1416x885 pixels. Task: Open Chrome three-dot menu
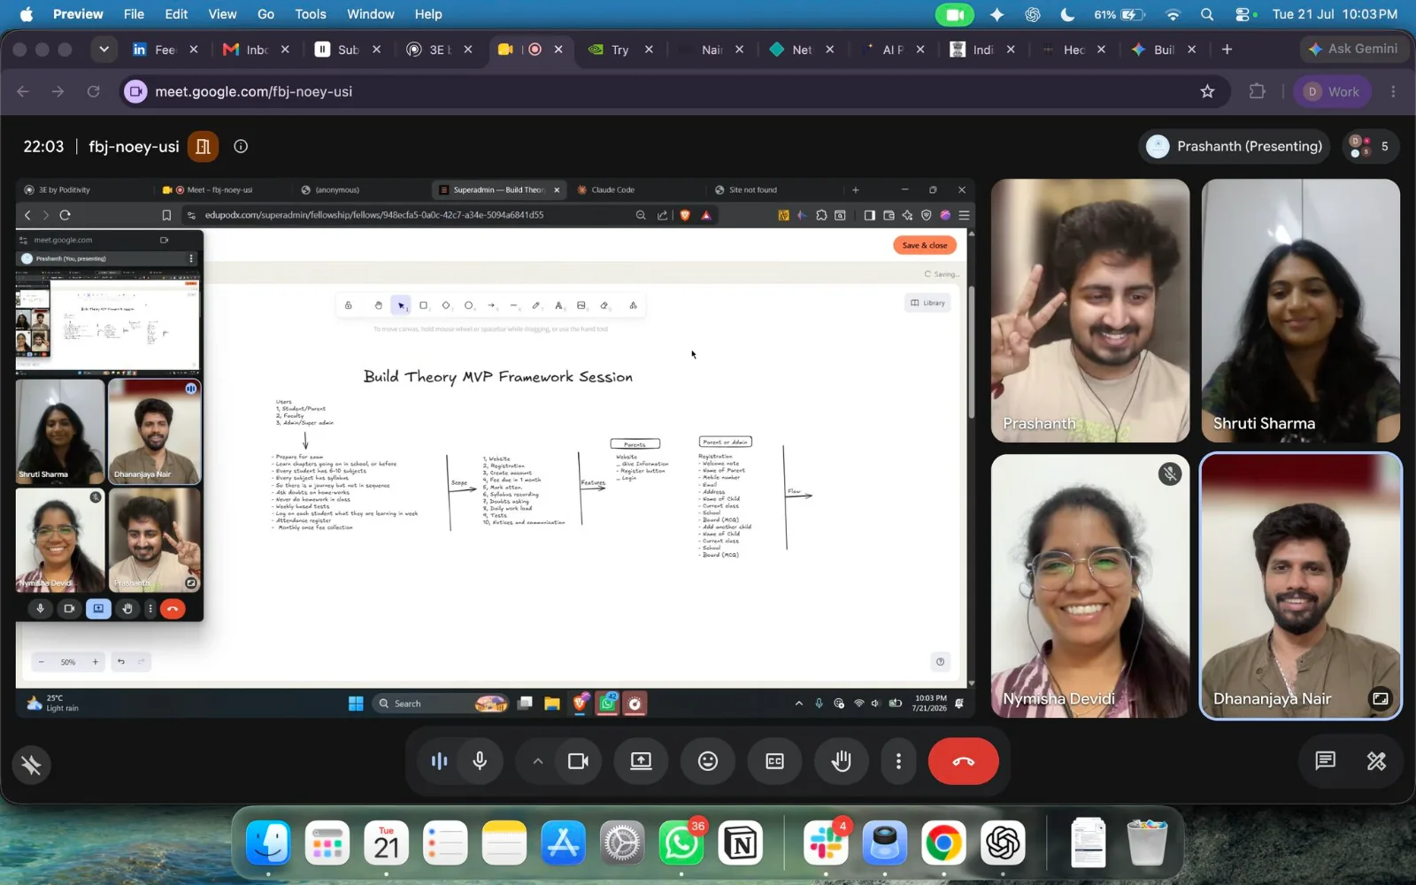pos(1393,91)
